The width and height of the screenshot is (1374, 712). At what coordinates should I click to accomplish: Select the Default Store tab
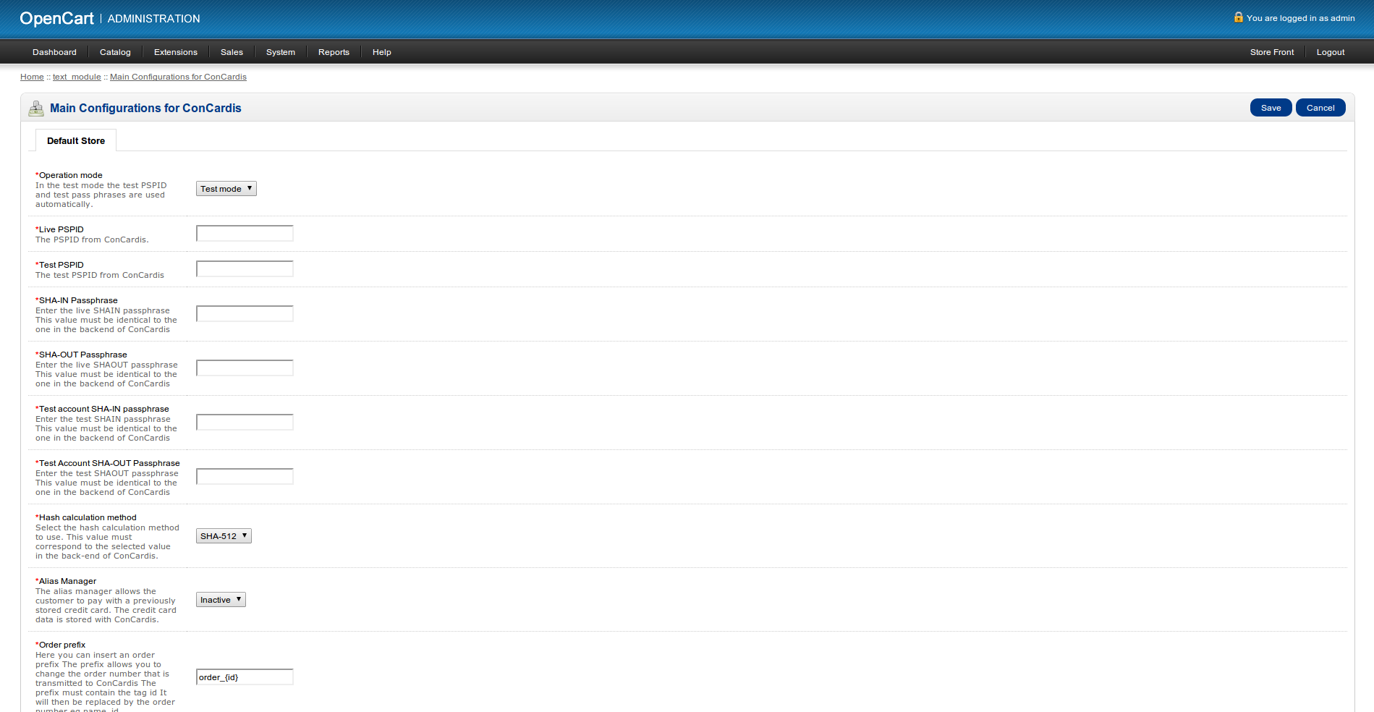click(76, 141)
